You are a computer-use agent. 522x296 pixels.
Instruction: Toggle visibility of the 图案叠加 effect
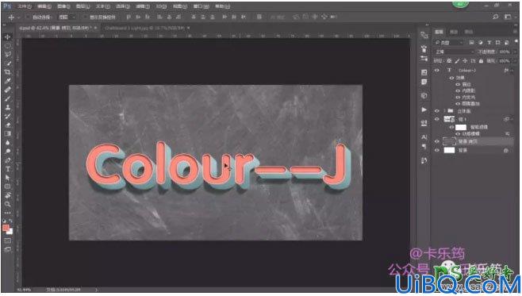coord(458,104)
